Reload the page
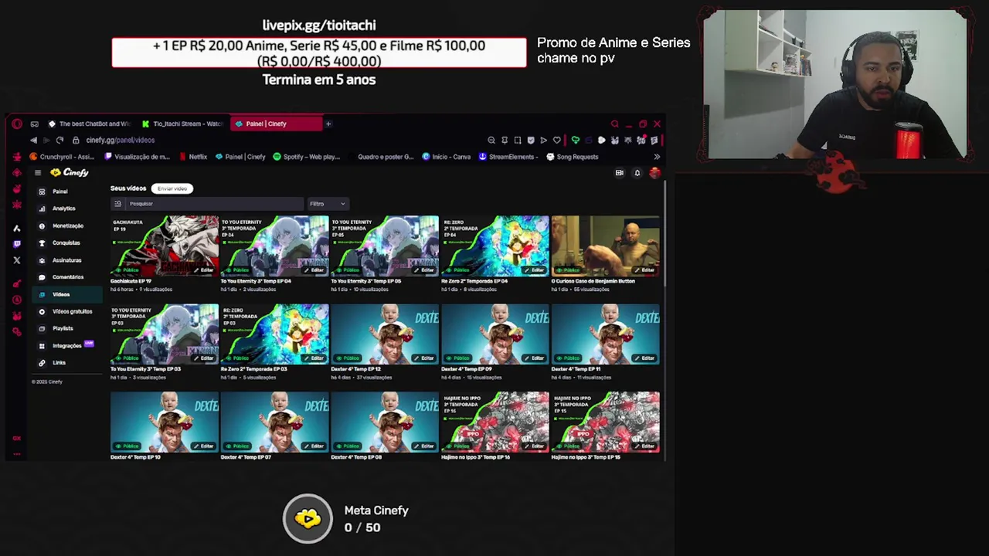The height and width of the screenshot is (556, 989). 59,141
